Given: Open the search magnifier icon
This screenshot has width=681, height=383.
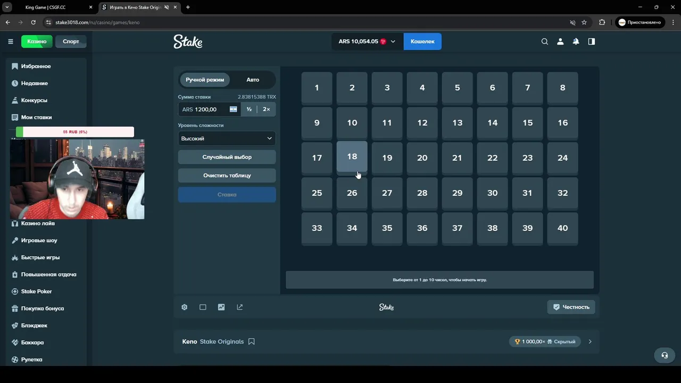Looking at the screenshot, I should (544, 41).
